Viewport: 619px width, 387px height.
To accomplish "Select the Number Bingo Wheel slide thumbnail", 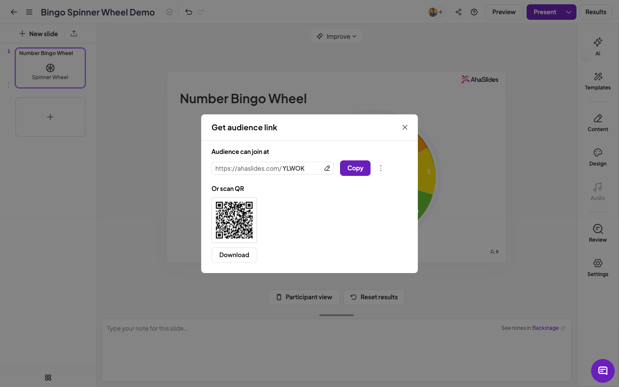I will click(x=50, y=68).
